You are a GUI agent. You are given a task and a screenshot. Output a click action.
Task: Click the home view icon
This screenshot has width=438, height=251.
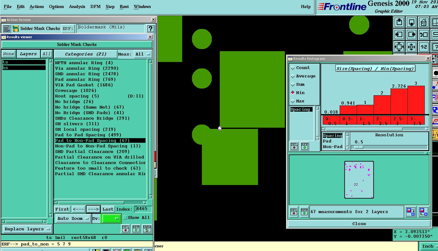coord(424,22)
